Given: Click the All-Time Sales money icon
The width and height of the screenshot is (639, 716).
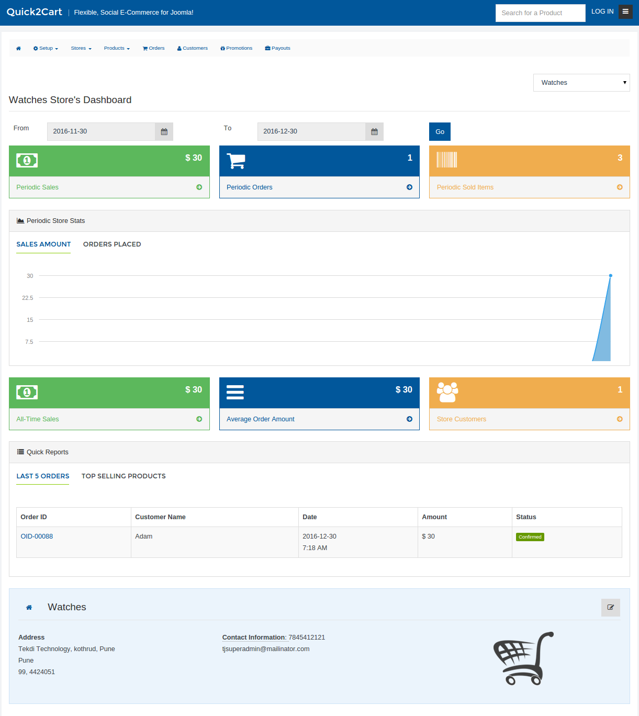Looking at the screenshot, I should (27, 392).
